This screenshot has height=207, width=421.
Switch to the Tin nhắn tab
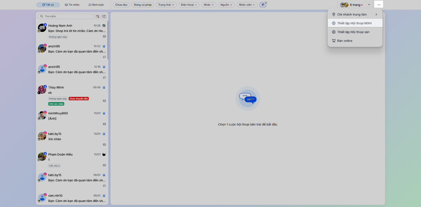pyautogui.click(x=72, y=5)
